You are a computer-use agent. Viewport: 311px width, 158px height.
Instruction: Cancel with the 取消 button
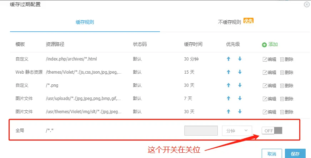pyautogui.click(x=272, y=154)
